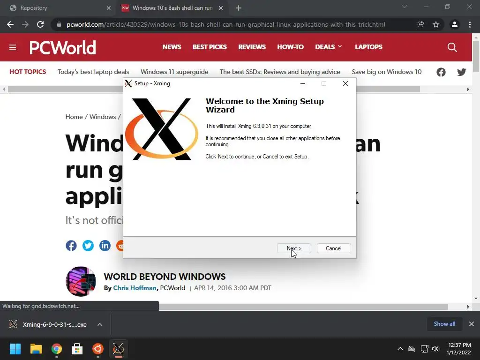Image resolution: width=480 pixels, height=360 pixels.
Task: Click the page vertical scrollbar thumb
Action: [476, 56]
